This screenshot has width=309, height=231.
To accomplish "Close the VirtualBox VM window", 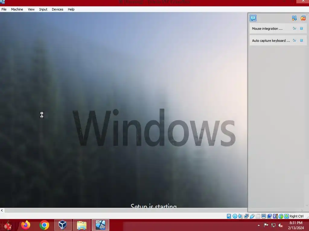I will coord(303,2).
